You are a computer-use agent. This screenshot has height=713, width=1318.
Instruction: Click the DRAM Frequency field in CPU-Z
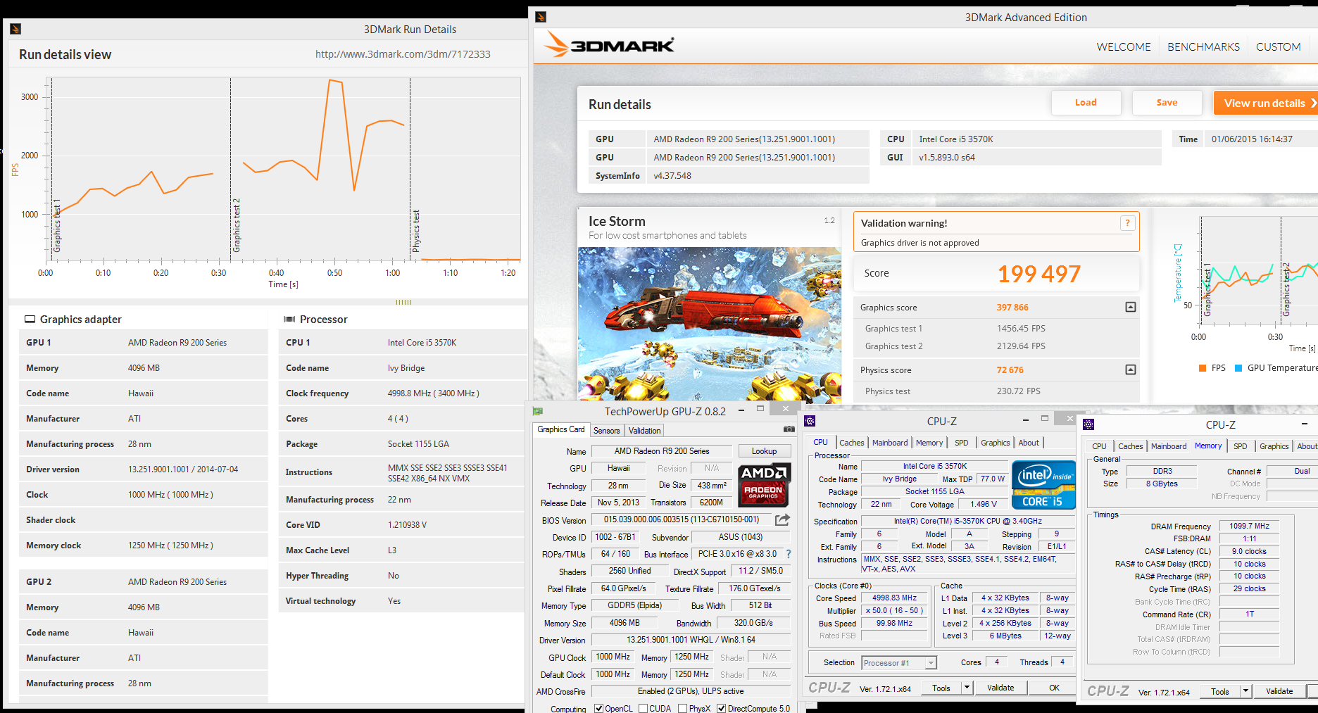[x=1249, y=526]
